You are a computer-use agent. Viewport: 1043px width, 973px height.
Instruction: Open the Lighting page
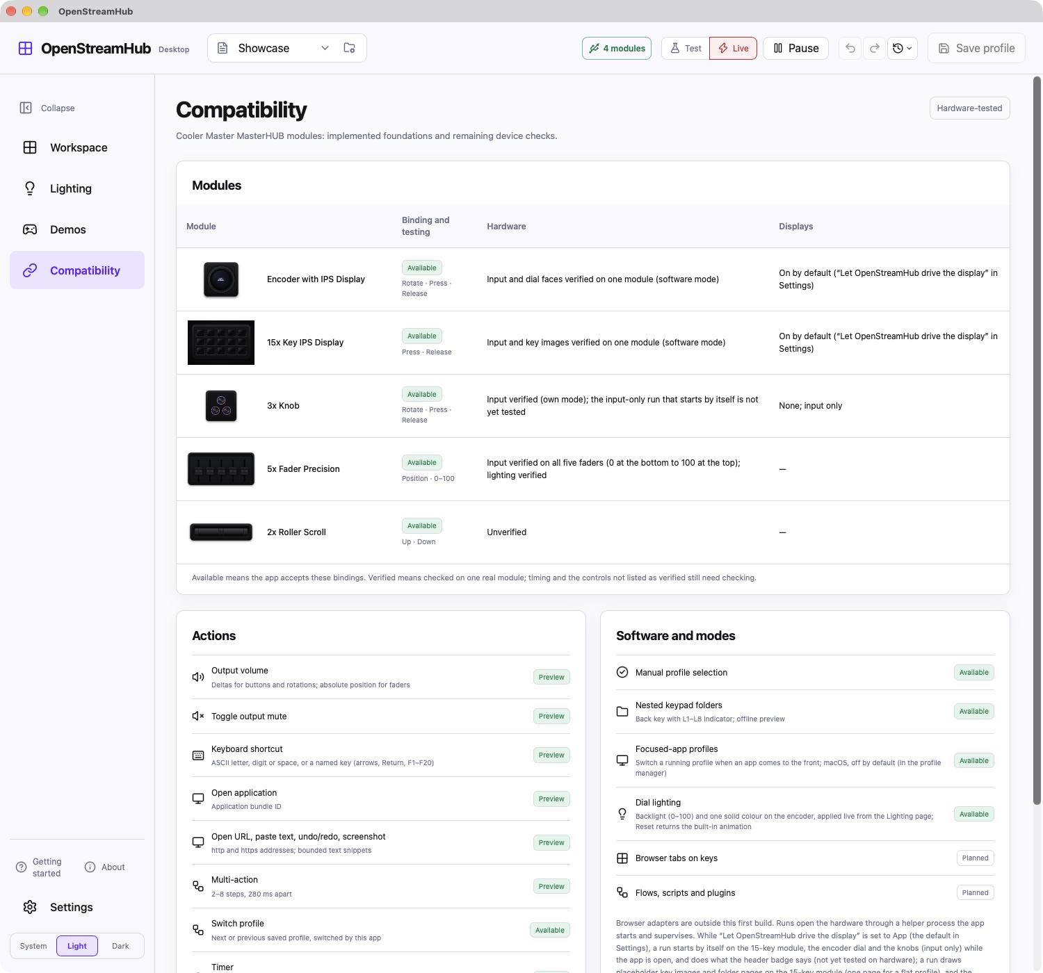[x=77, y=188]
